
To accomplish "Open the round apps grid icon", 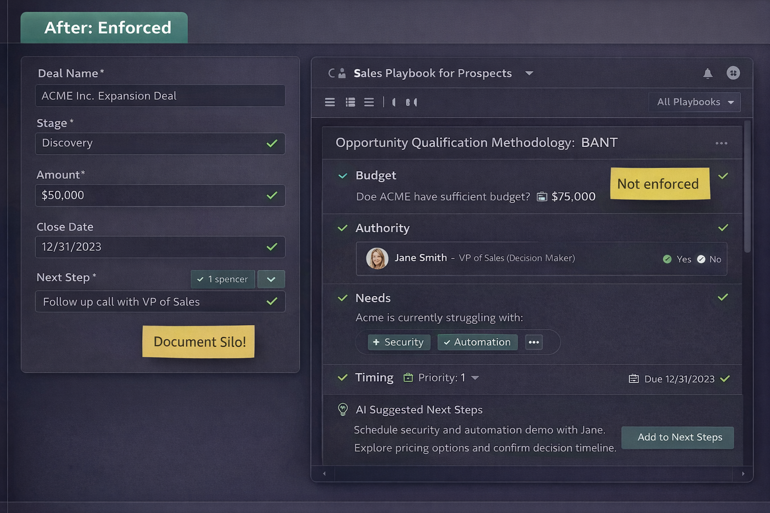I will coord(733,73).
